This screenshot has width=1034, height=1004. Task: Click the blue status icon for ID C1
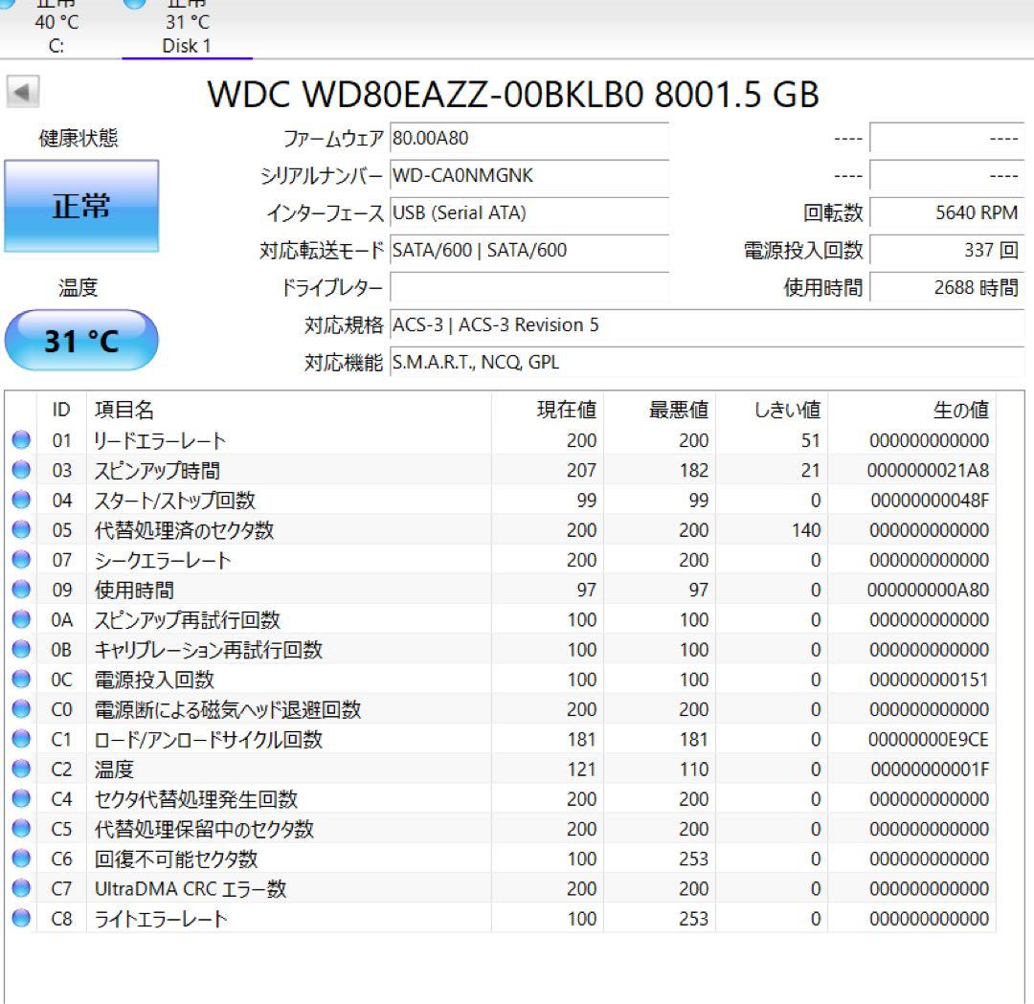[x=21, y=738]
